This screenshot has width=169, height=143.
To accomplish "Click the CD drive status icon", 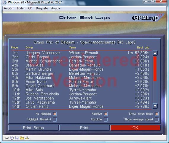I will [x=12, y=138].
